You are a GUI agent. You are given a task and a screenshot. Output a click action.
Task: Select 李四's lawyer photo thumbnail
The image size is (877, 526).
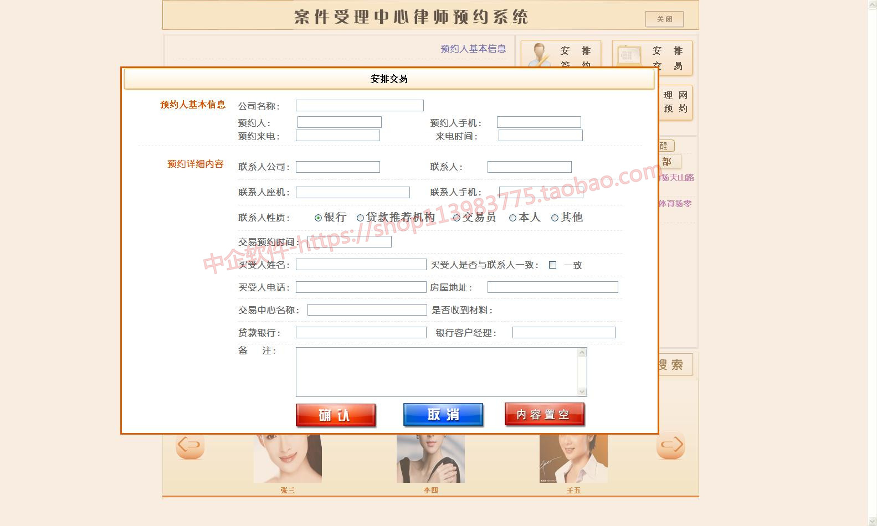pyautogui.click(x=430, y=458)
